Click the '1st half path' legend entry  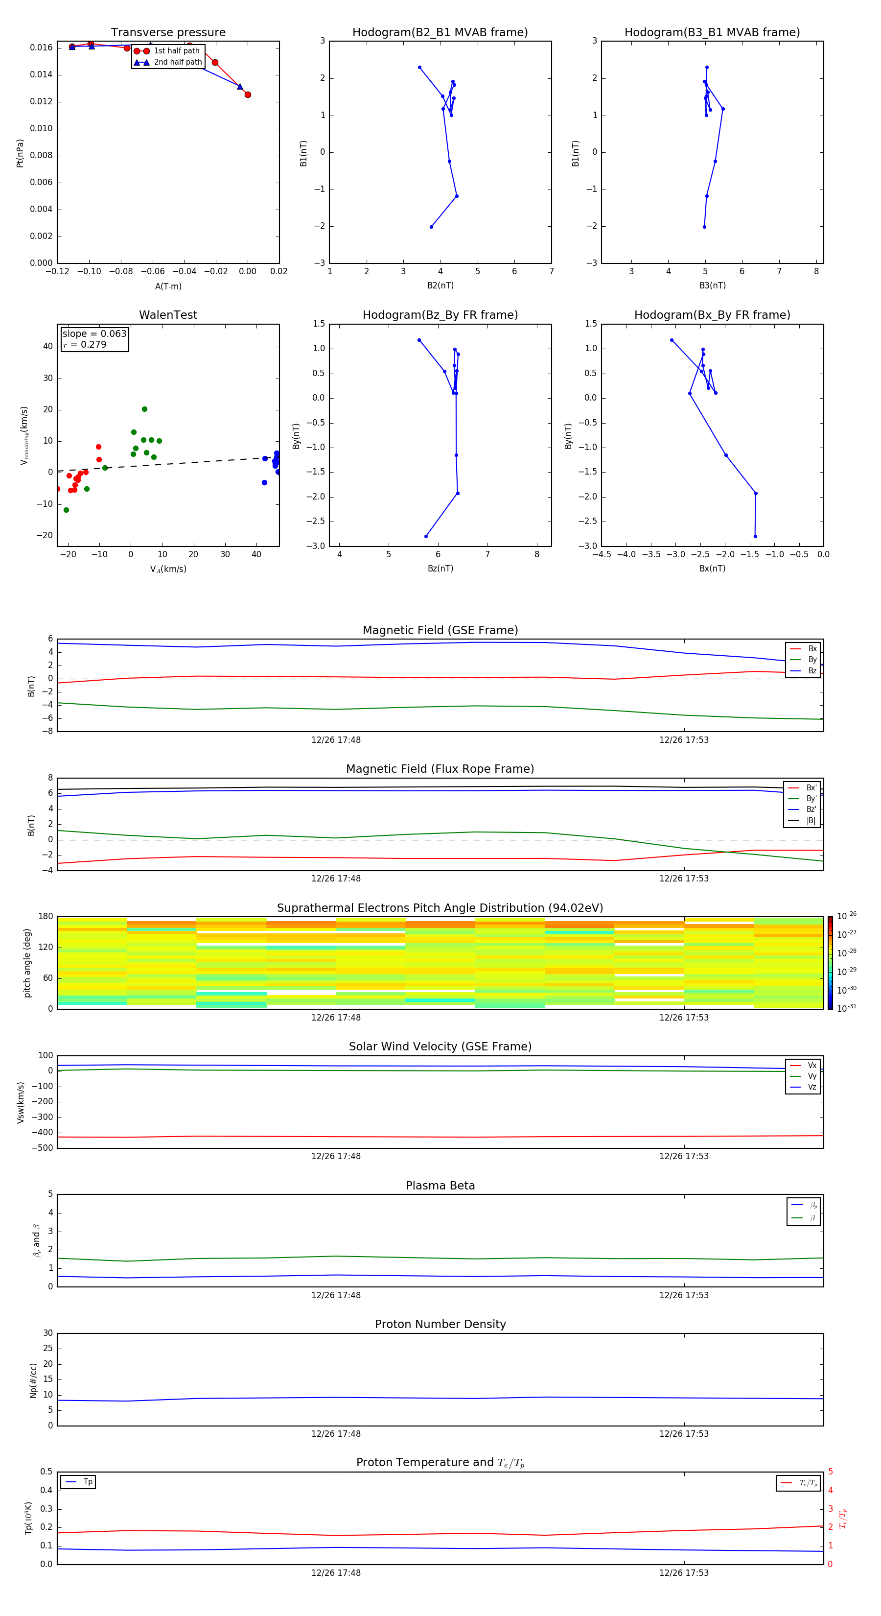click(167, 51)
